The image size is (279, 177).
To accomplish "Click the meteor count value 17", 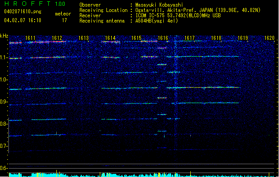I will pos(64,20).
